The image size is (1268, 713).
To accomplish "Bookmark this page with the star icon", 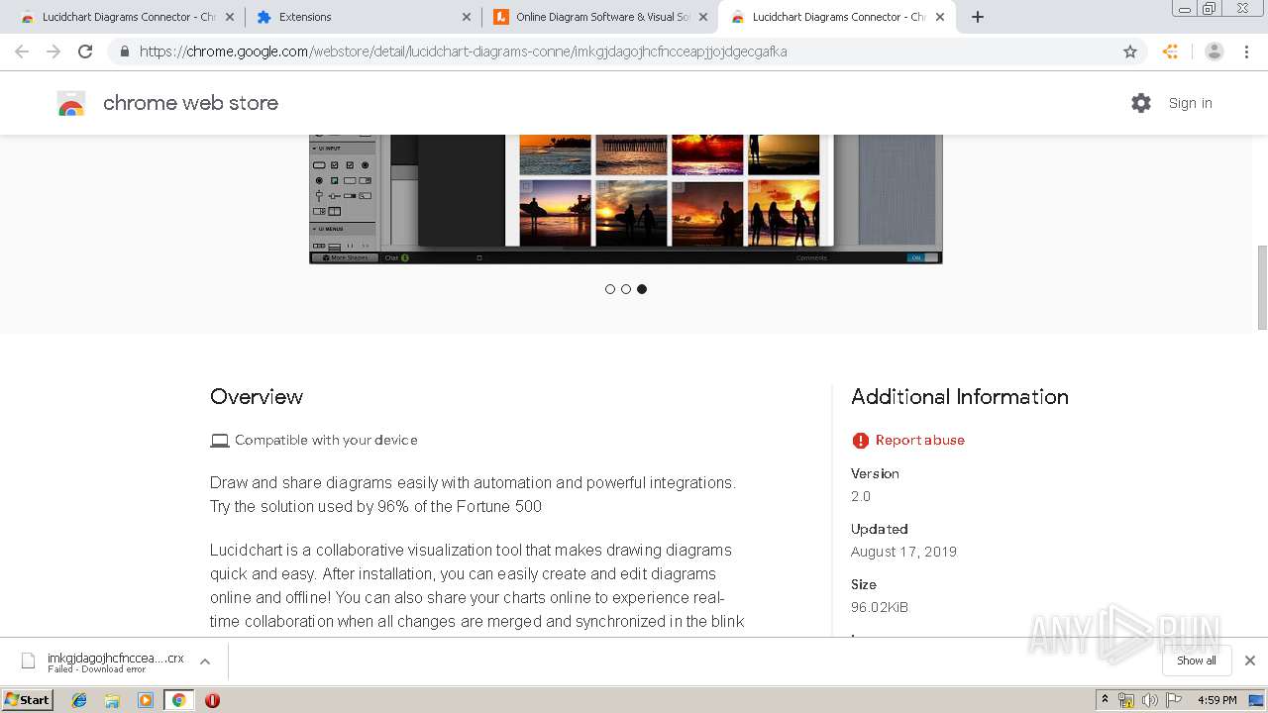I will [1130, 51].
